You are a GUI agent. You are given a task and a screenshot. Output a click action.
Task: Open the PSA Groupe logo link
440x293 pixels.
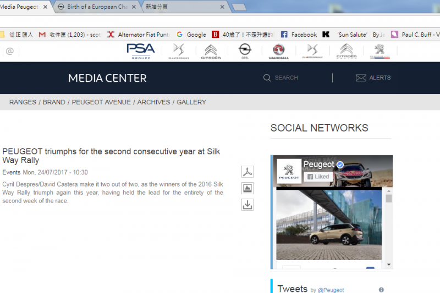click(141, 51)
